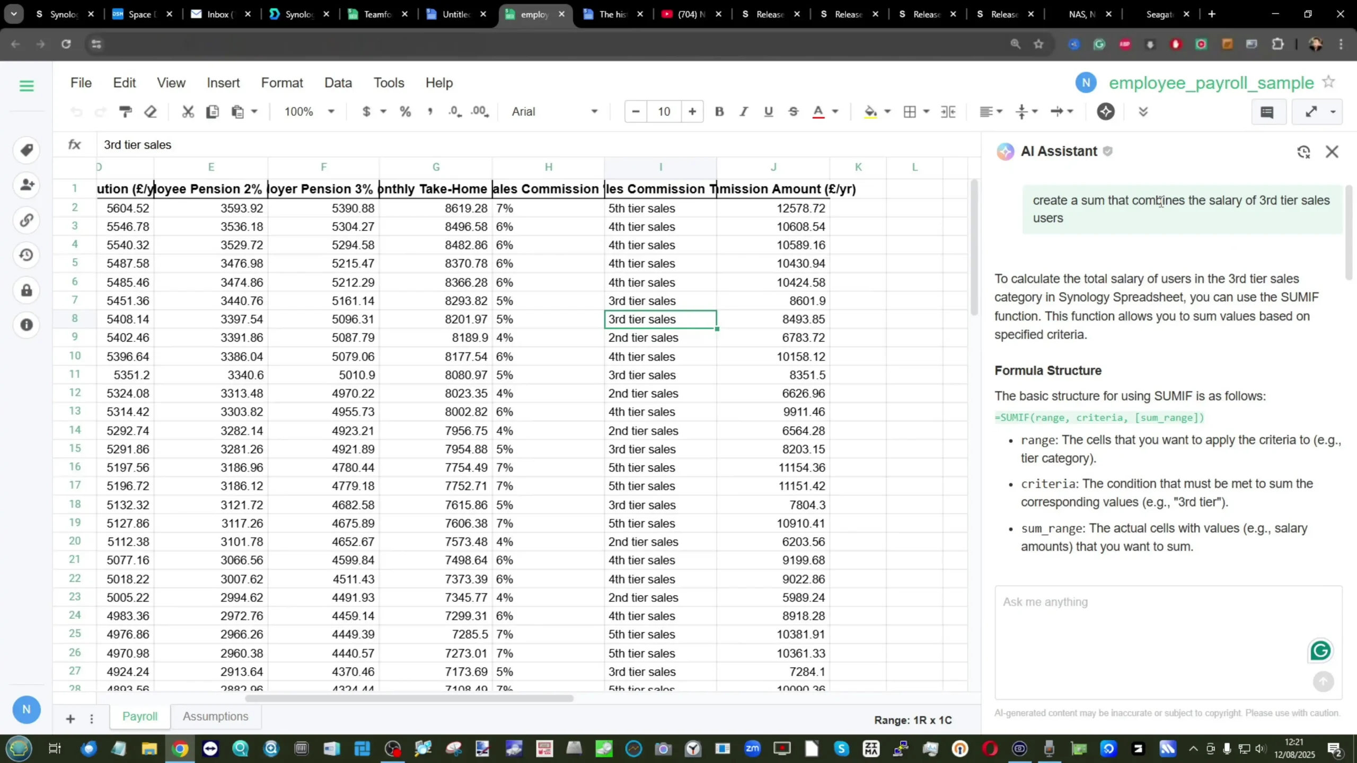Open the Data menu
Image resolution: width=1357 pixels, height=763 pixels.
[x=338, y=83]
